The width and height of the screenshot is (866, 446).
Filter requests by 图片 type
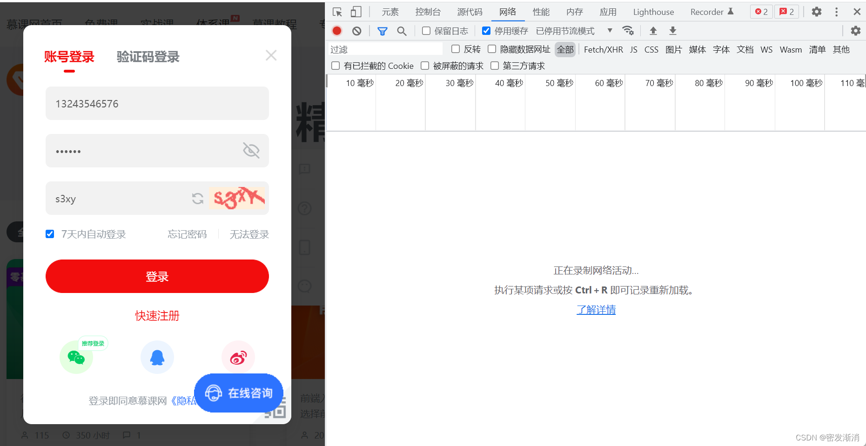(x=673, y=49)
